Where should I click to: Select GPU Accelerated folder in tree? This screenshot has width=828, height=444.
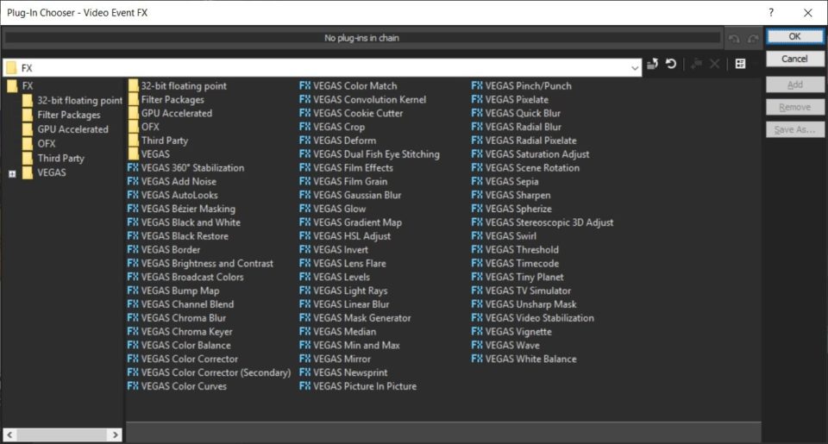(x=66, y=128)
